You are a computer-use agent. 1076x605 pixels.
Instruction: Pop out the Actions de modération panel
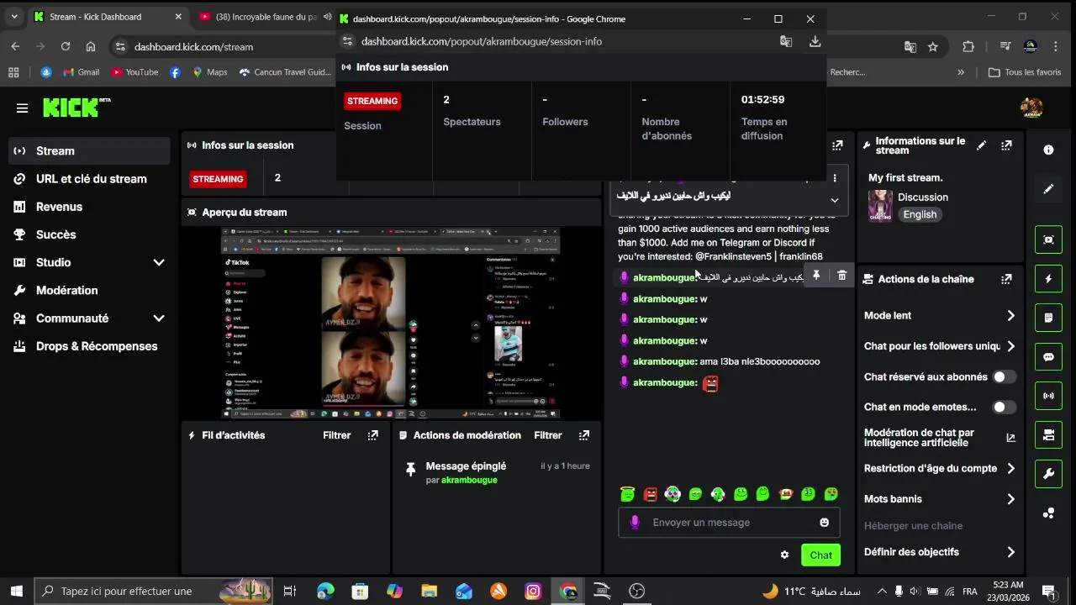584,435
